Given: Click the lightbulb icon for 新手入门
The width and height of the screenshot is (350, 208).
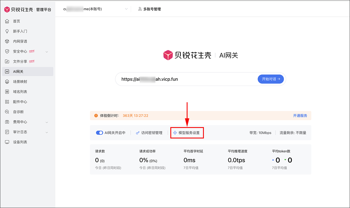Looking at the screenshot, I should point(7,31).
